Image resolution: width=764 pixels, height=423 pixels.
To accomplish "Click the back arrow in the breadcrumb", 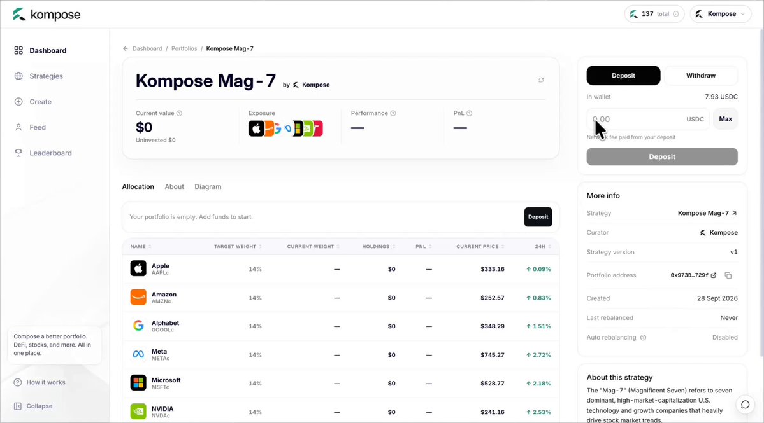I will coord(126,48).
